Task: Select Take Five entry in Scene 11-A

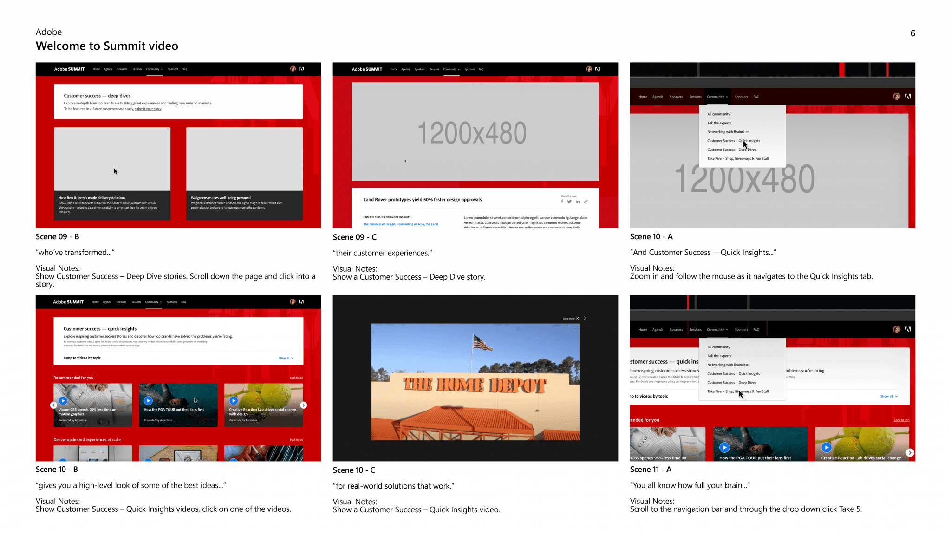Action: tap(738, 391)
